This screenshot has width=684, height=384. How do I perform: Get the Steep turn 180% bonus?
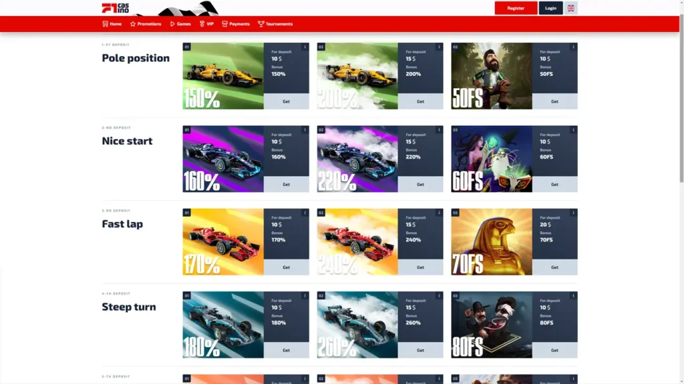pyautogui.click(x=286, y=350)
